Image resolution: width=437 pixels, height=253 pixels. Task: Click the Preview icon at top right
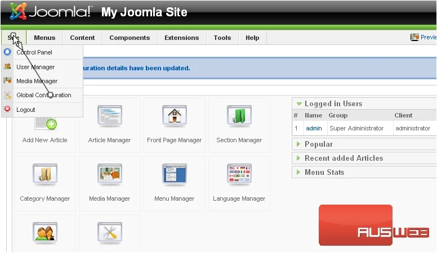[414, 37]
